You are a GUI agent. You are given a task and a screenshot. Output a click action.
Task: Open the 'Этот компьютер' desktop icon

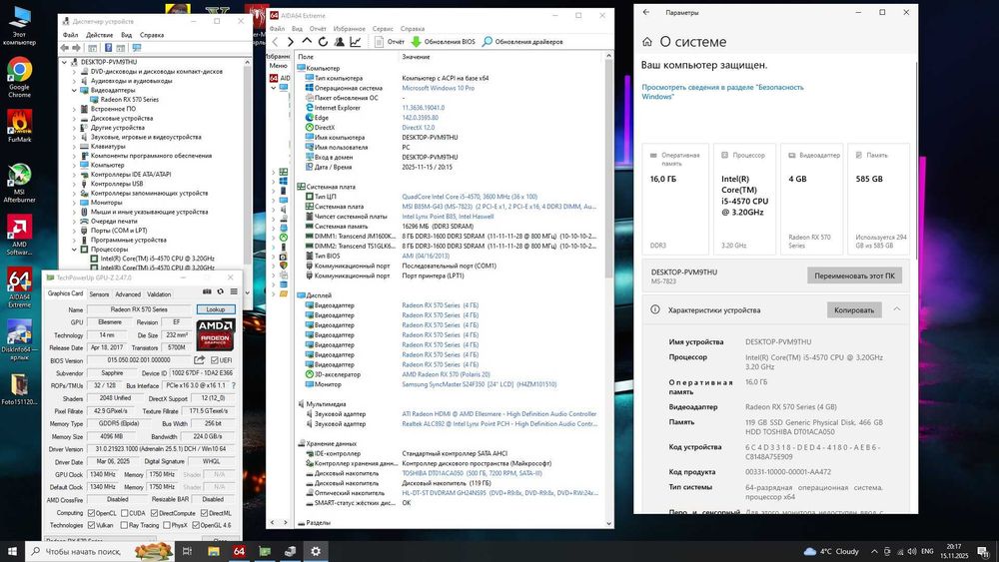[x=20, y=26]
